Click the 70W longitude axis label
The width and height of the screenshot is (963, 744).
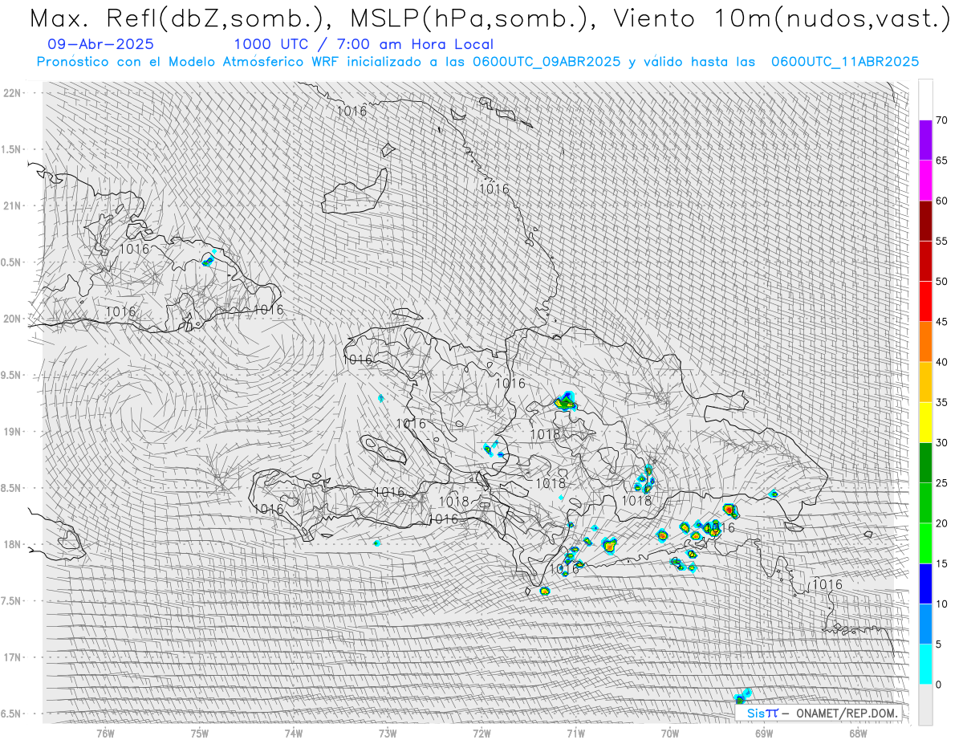point(669,734)
